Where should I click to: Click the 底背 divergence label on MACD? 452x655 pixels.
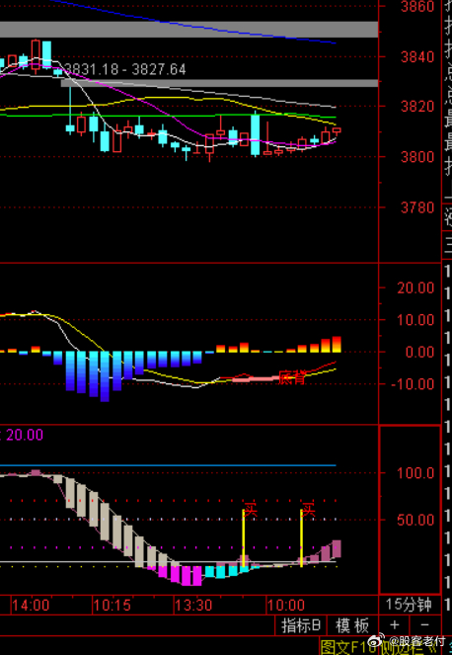292,377
